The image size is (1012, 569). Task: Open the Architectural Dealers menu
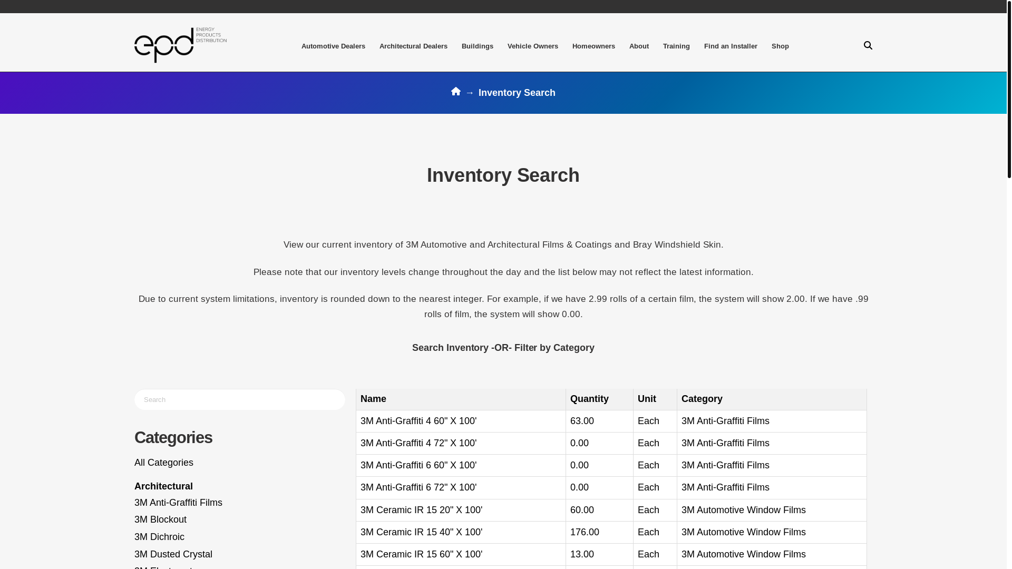(413, 46)
